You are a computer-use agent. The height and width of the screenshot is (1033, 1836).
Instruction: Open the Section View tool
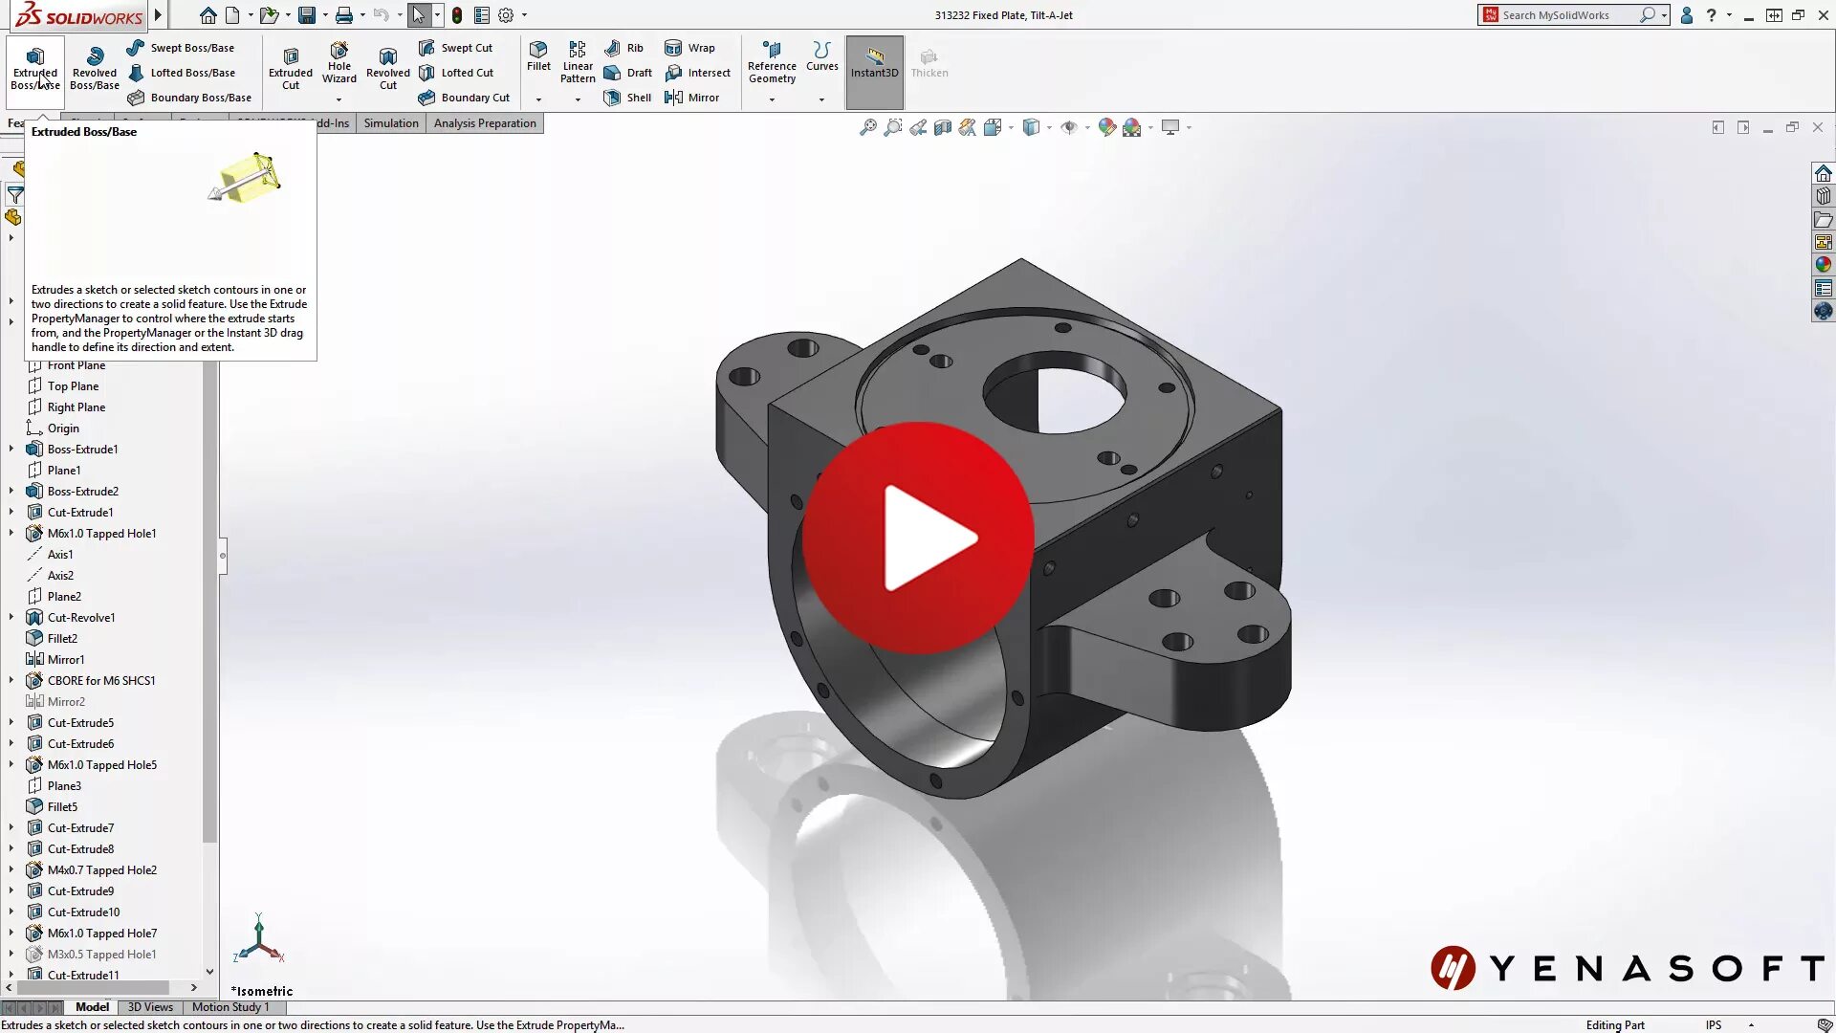coord(943,127)
